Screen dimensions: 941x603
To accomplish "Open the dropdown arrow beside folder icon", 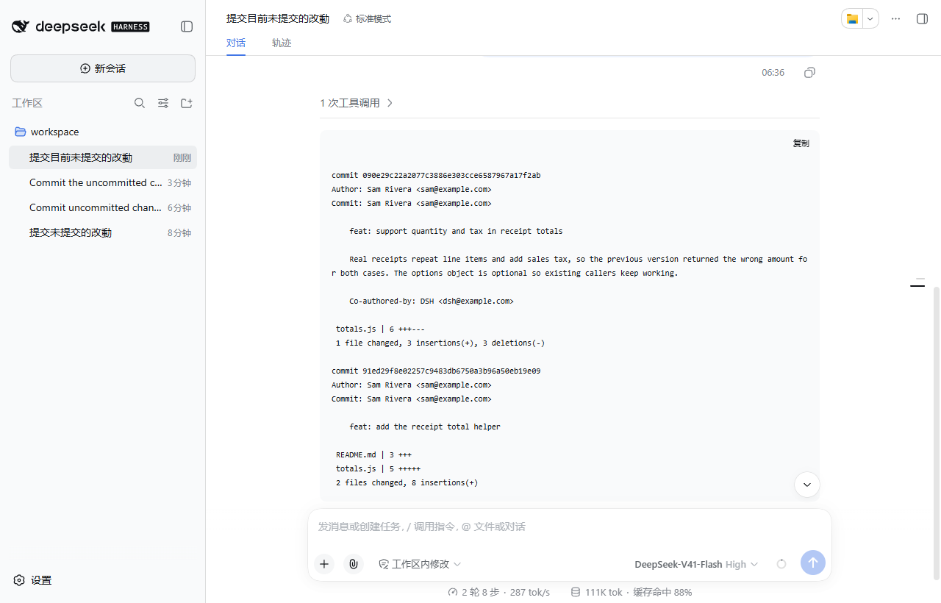I will pyautogui.click(x=870, y=19).
